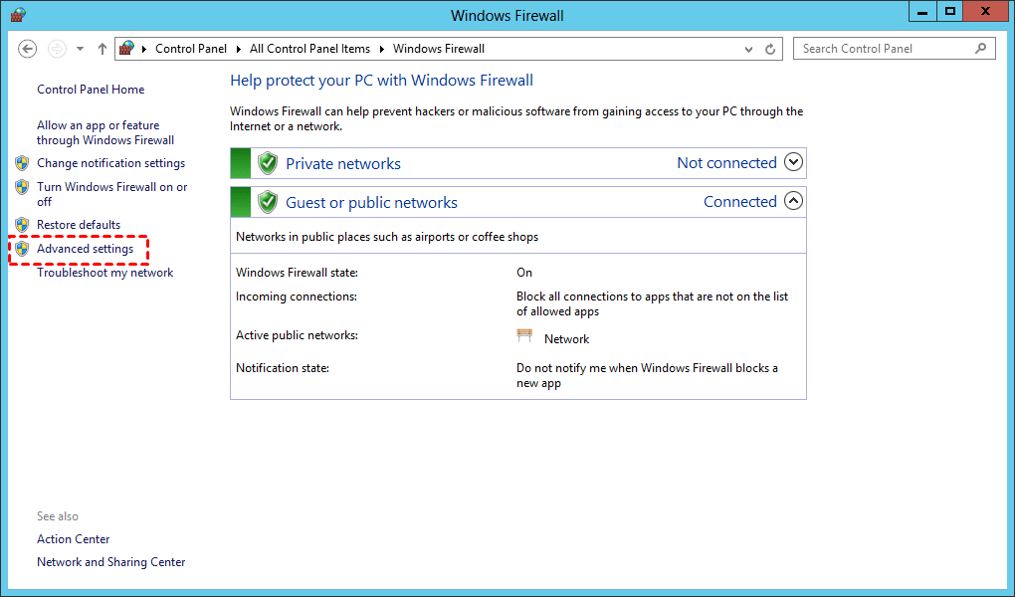
Task: Click the search magnifier icon
Action: 981,48
